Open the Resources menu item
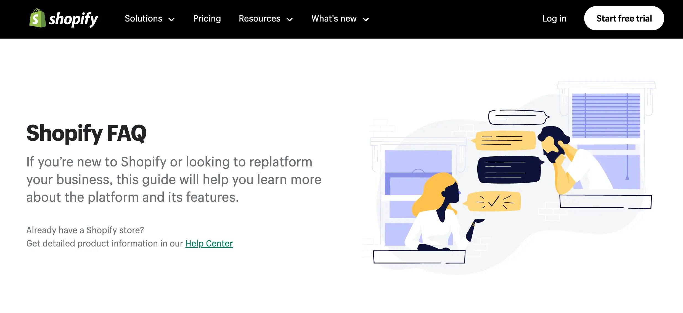 tap(260, 18)
